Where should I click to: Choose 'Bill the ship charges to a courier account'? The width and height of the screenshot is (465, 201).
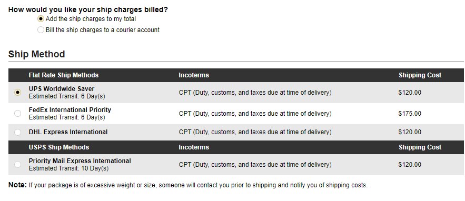[41, 30]
